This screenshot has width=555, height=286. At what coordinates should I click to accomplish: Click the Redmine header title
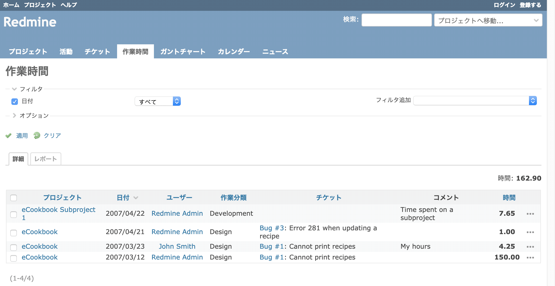[30, 22]
